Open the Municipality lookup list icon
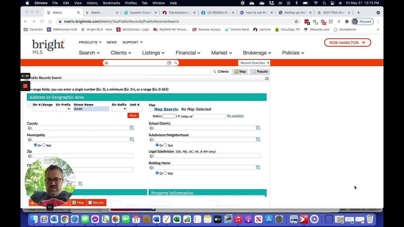The height and width of the screenshot is (227, 404). click(x=132, y=139)
